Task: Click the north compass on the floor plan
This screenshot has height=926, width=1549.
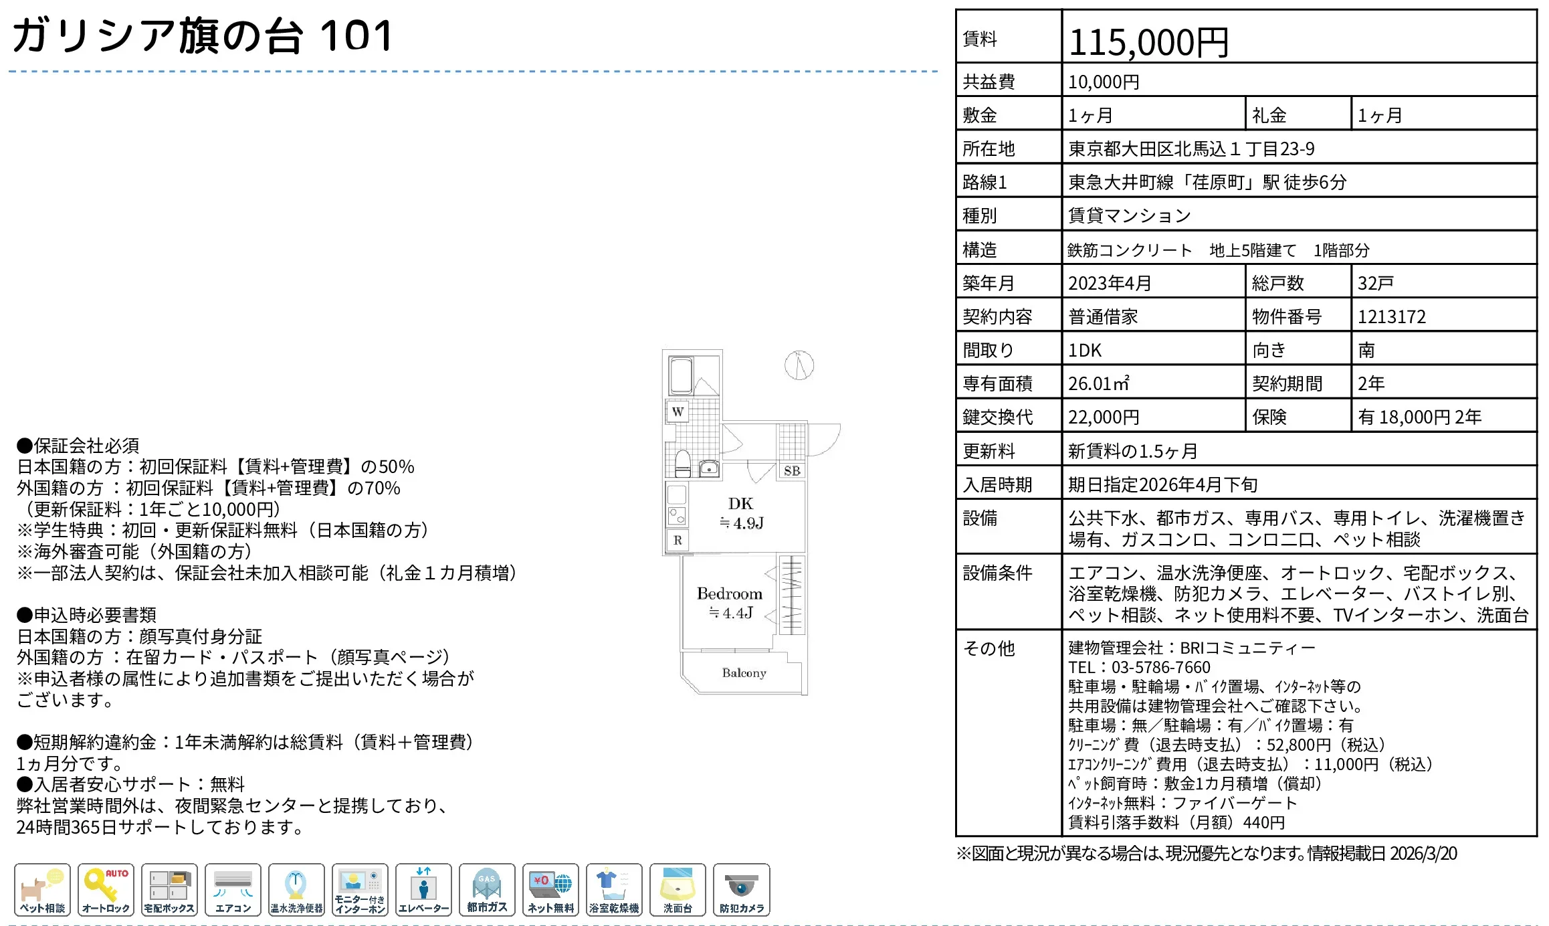Action: click(x=799, y=365)
